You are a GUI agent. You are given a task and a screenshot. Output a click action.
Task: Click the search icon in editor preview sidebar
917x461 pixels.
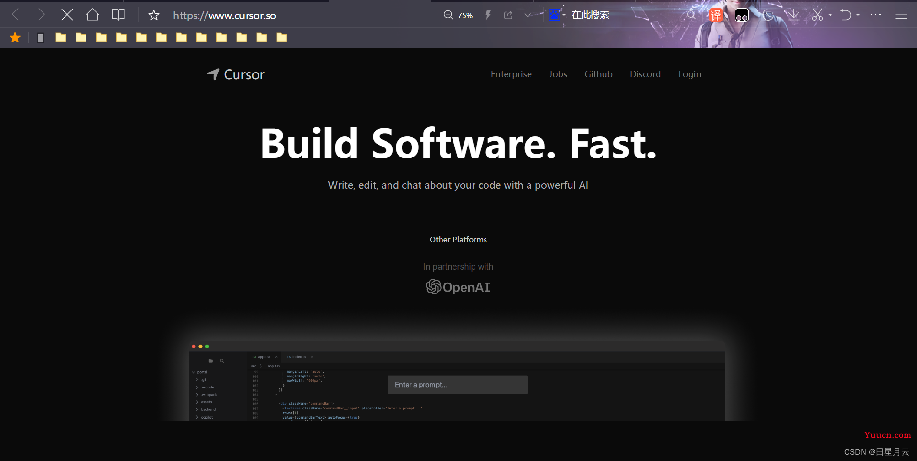pyautogui.click(x=222, y=361)
